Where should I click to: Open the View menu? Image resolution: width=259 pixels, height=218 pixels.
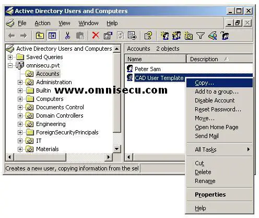pyautogui.click(x=64, y=23)
